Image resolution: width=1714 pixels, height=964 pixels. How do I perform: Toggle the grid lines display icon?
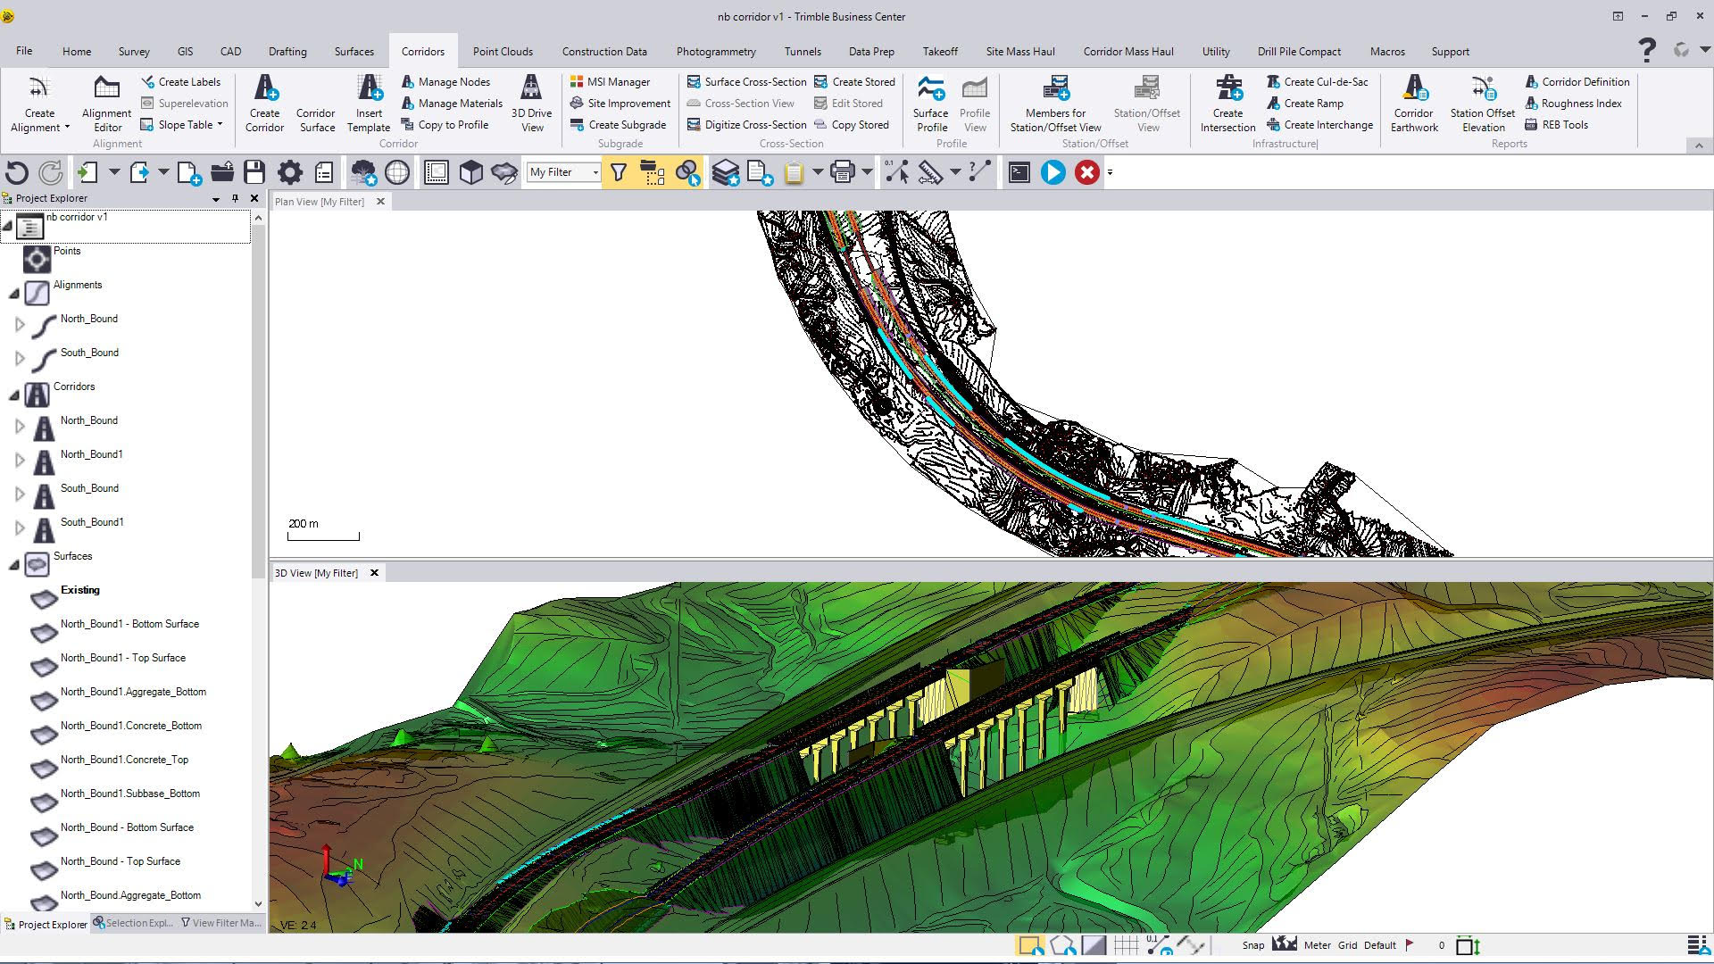[1126, 945]
